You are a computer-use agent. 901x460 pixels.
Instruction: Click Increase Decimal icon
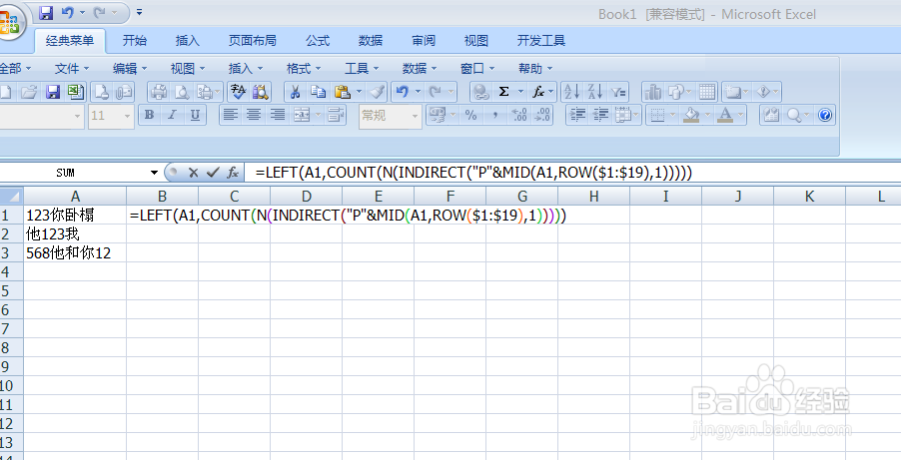(x=518, y=116)
